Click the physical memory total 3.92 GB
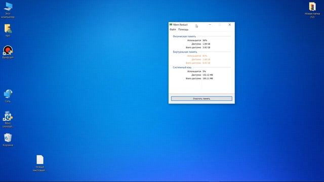The height and width of the screenshot is (182, 324). [206, 48]
